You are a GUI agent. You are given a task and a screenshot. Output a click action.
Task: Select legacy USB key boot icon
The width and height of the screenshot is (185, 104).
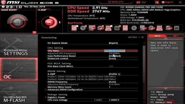[x=159, y=28]
